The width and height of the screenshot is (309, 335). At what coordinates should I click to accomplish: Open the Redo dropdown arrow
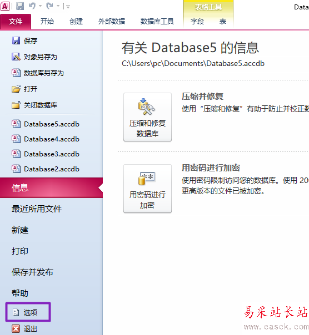tap(58, 7)
